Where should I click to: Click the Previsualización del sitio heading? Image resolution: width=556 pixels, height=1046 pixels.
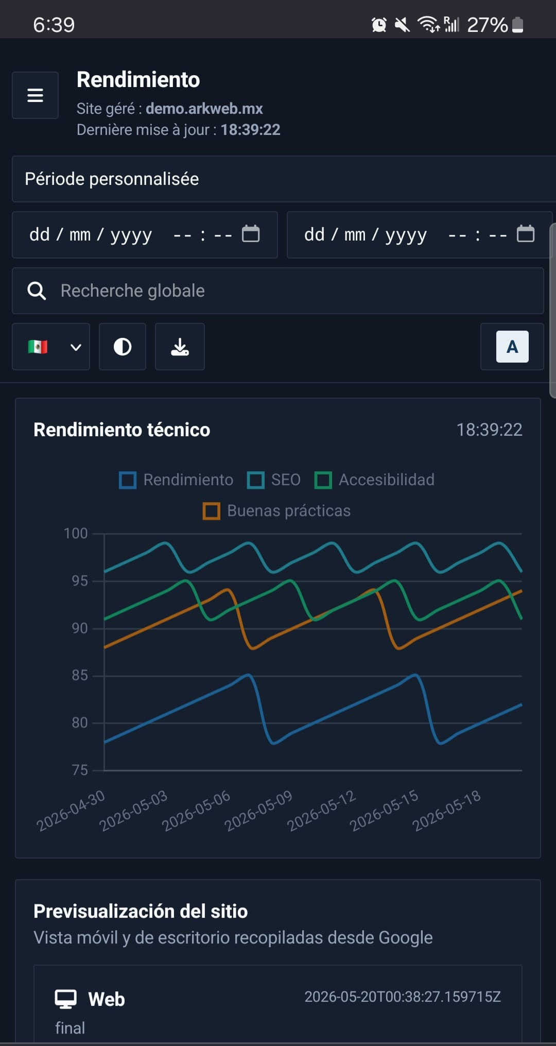click(141, 911)
